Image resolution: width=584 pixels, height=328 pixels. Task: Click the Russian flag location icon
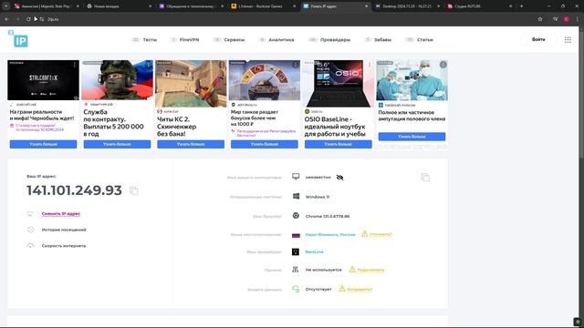[296, 235]
